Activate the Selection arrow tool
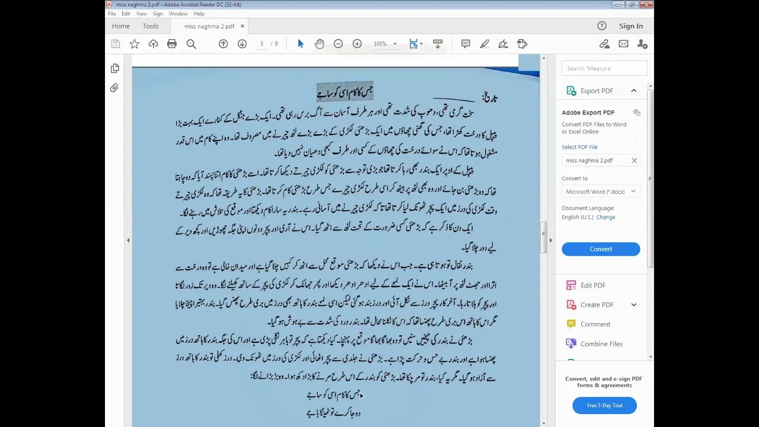Screen dimensions: 759x427 point(301,44)
